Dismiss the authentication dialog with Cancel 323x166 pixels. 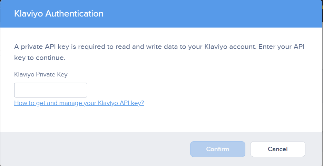coord(277,149)
